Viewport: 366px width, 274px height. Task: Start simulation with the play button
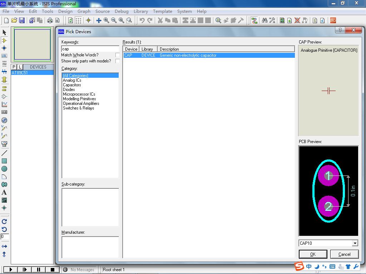point(10,270)
